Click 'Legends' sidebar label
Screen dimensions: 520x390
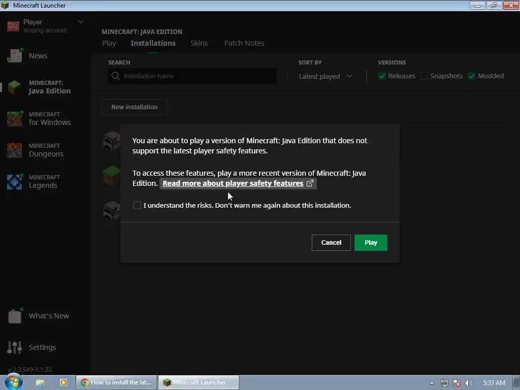pyautogui.click(x=43, y=185)
